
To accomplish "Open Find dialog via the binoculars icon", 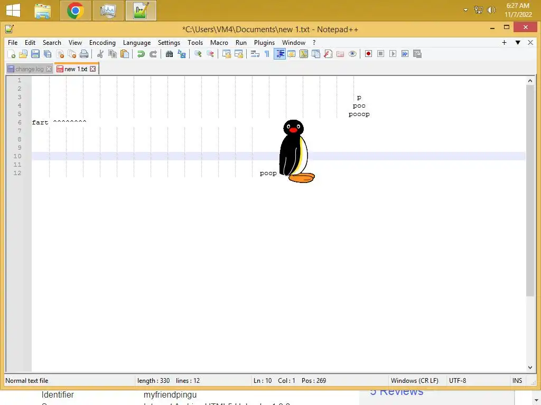I will pos(169,54).
